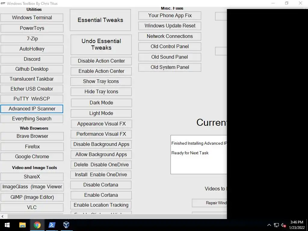The image size is (308, 231).
Task: Open File Explorer from the taskbar
Action: coord(22,225)
